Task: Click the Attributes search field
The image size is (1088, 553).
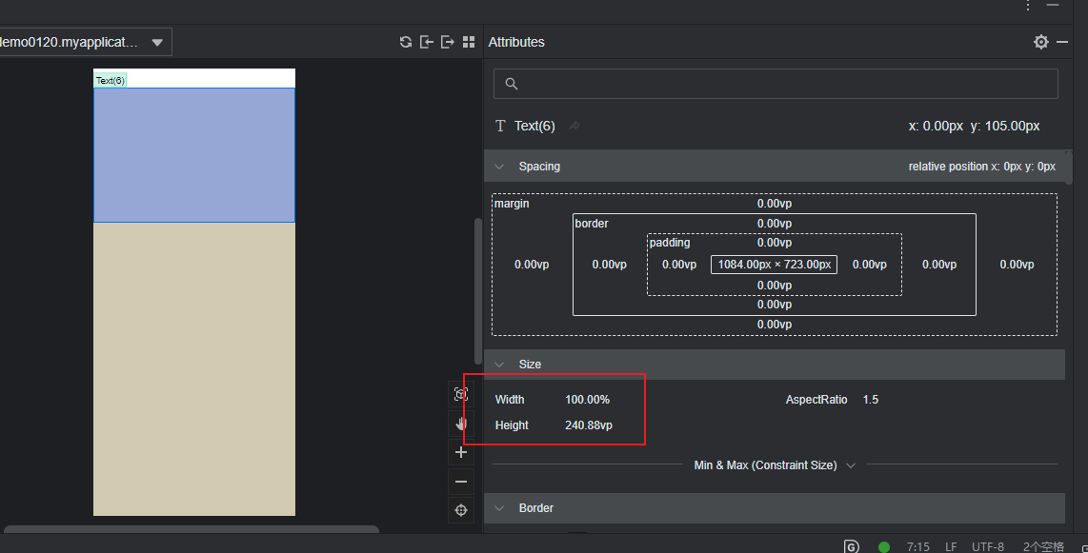Action: coord(776,84)
